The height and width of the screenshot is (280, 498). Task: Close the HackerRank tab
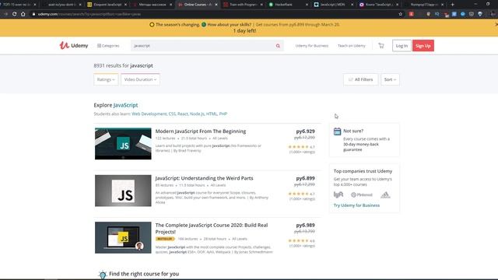pyautogui.click(x=307, y=5)
